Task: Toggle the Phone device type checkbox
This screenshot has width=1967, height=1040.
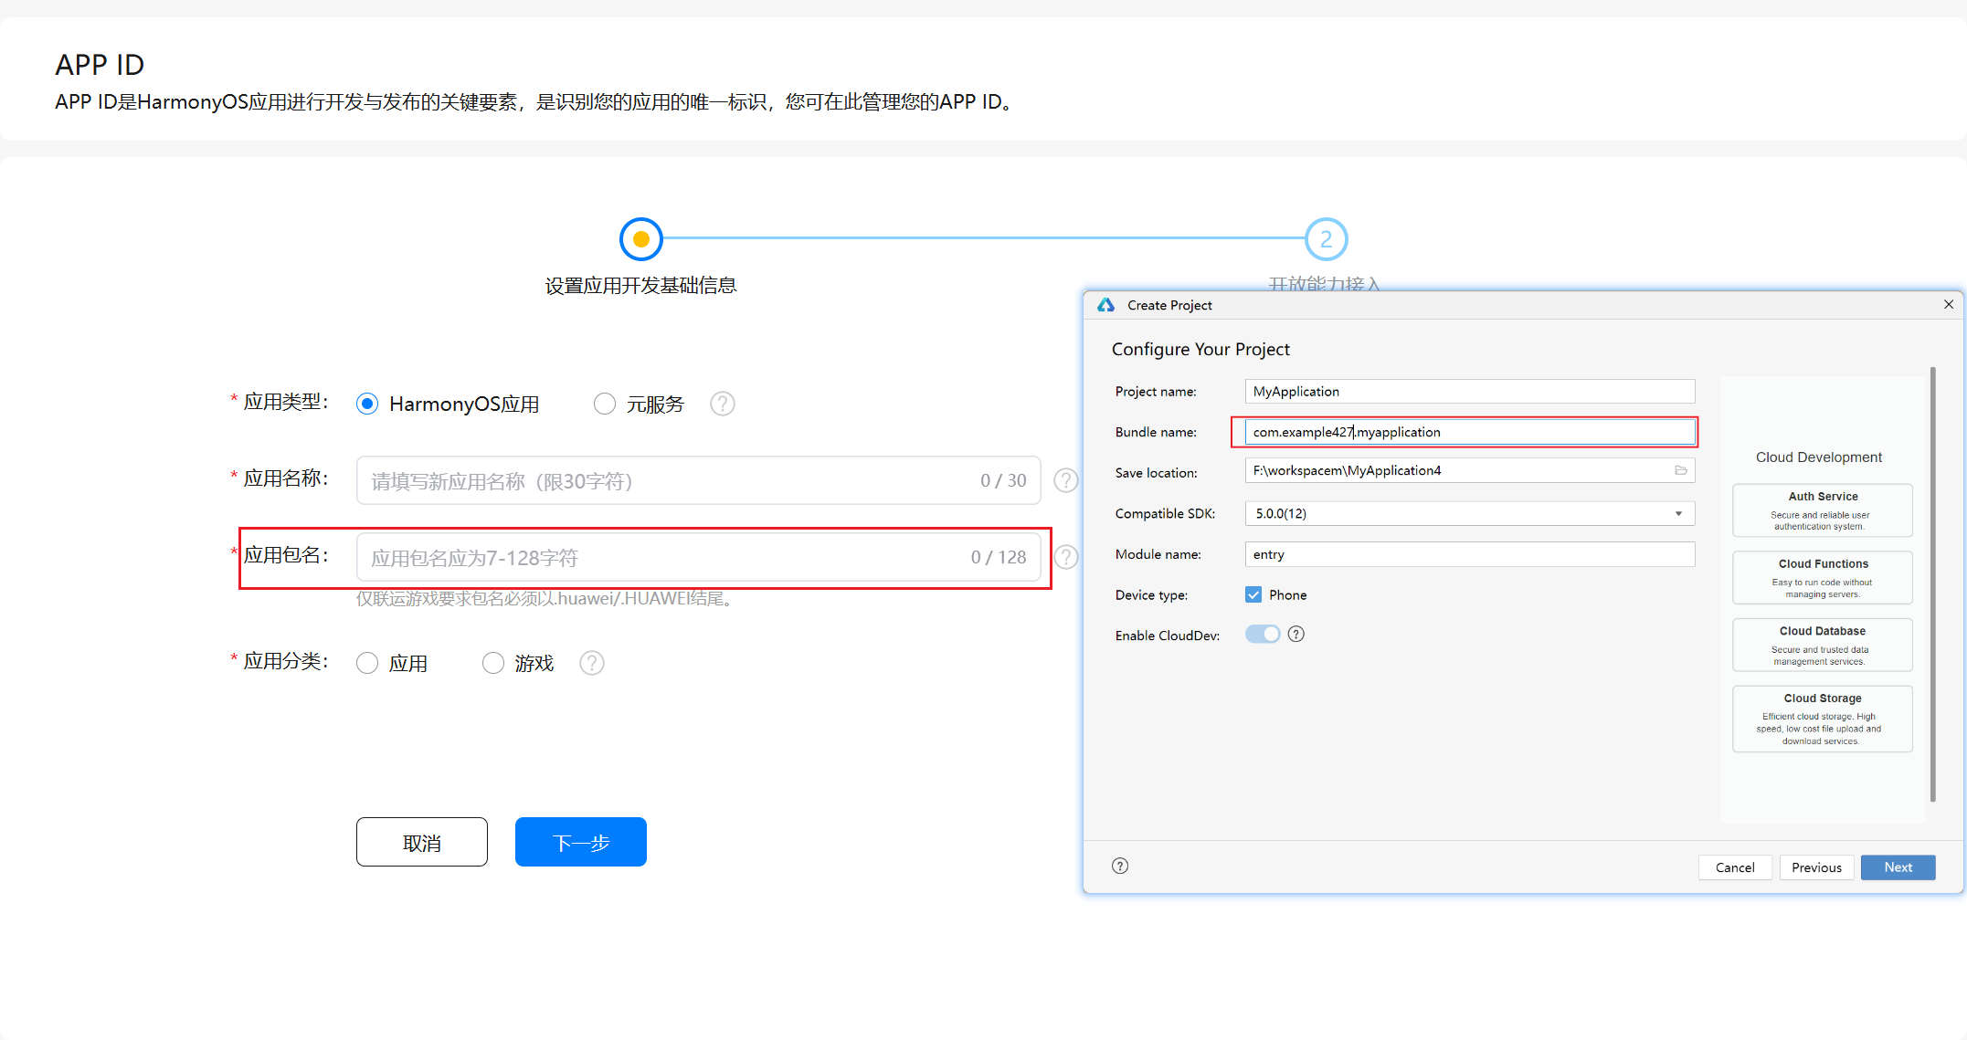Action: pos(1253,594)
